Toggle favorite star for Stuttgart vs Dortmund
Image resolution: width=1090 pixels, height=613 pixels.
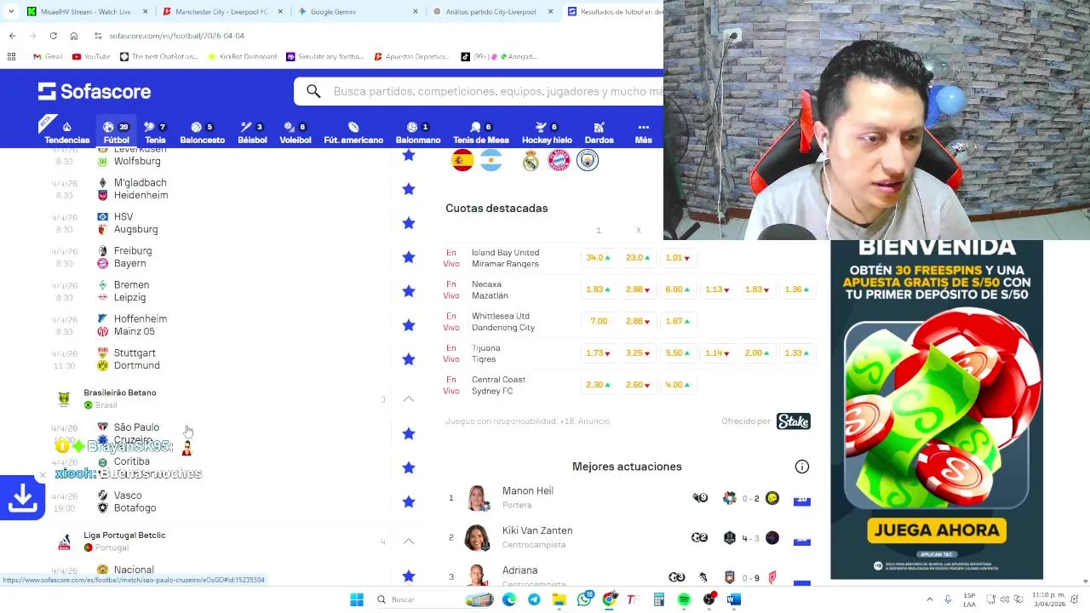pyautogui.click(x=409, y=359)
